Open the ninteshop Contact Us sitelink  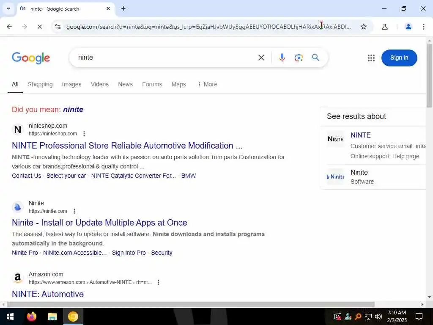(27, 176)
